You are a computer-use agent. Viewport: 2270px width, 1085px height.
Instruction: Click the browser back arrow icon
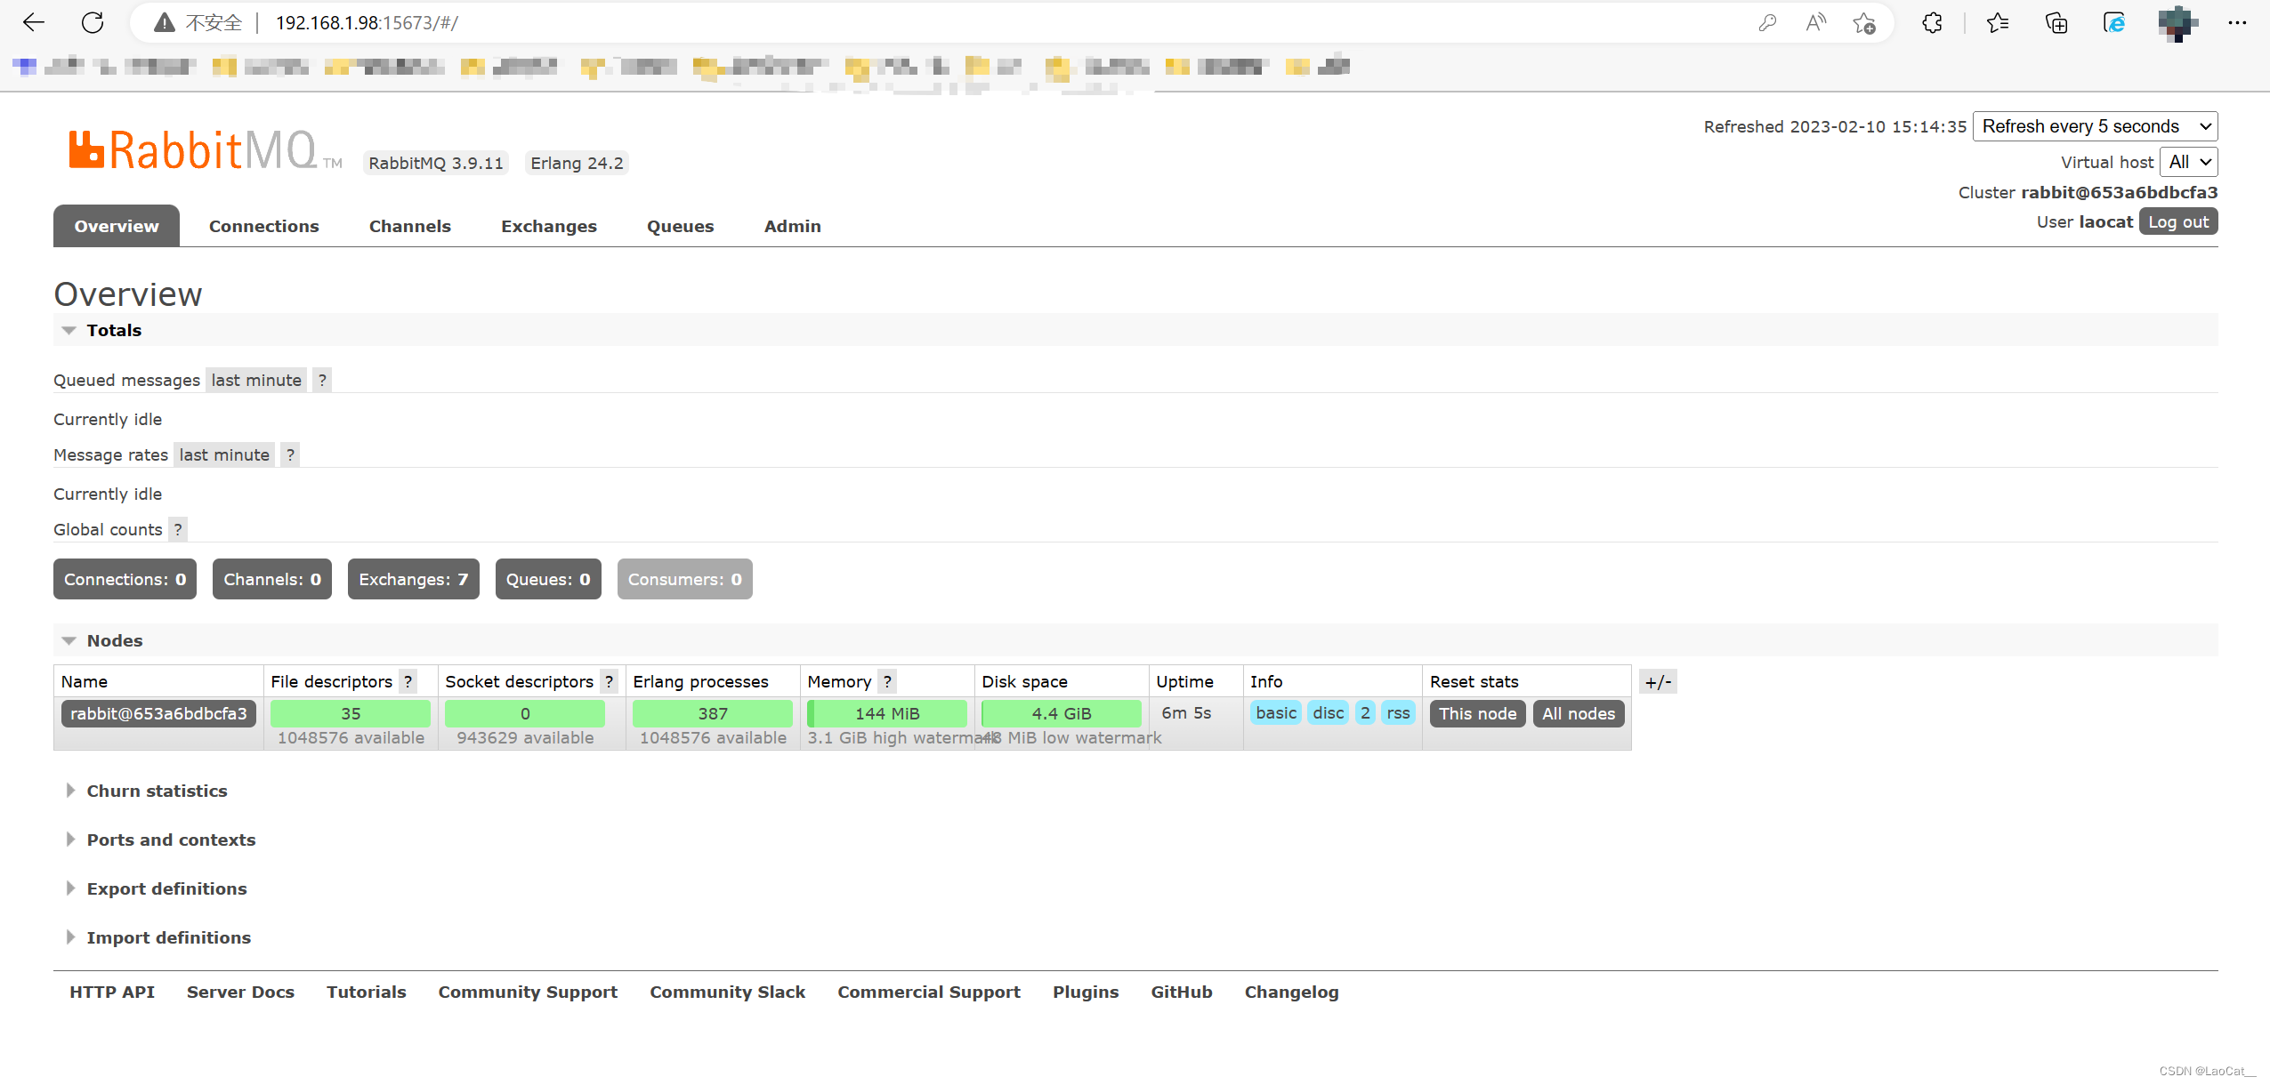coord(33,22)
